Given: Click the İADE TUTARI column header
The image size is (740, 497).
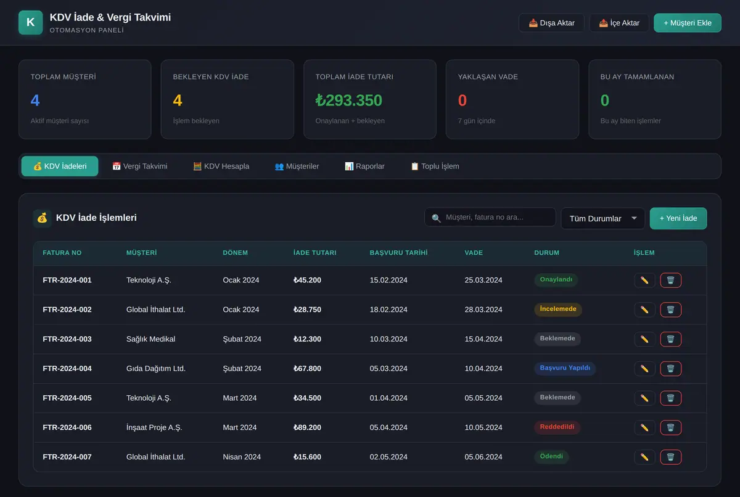Looking at the screenshot, I should click(314, 253).
